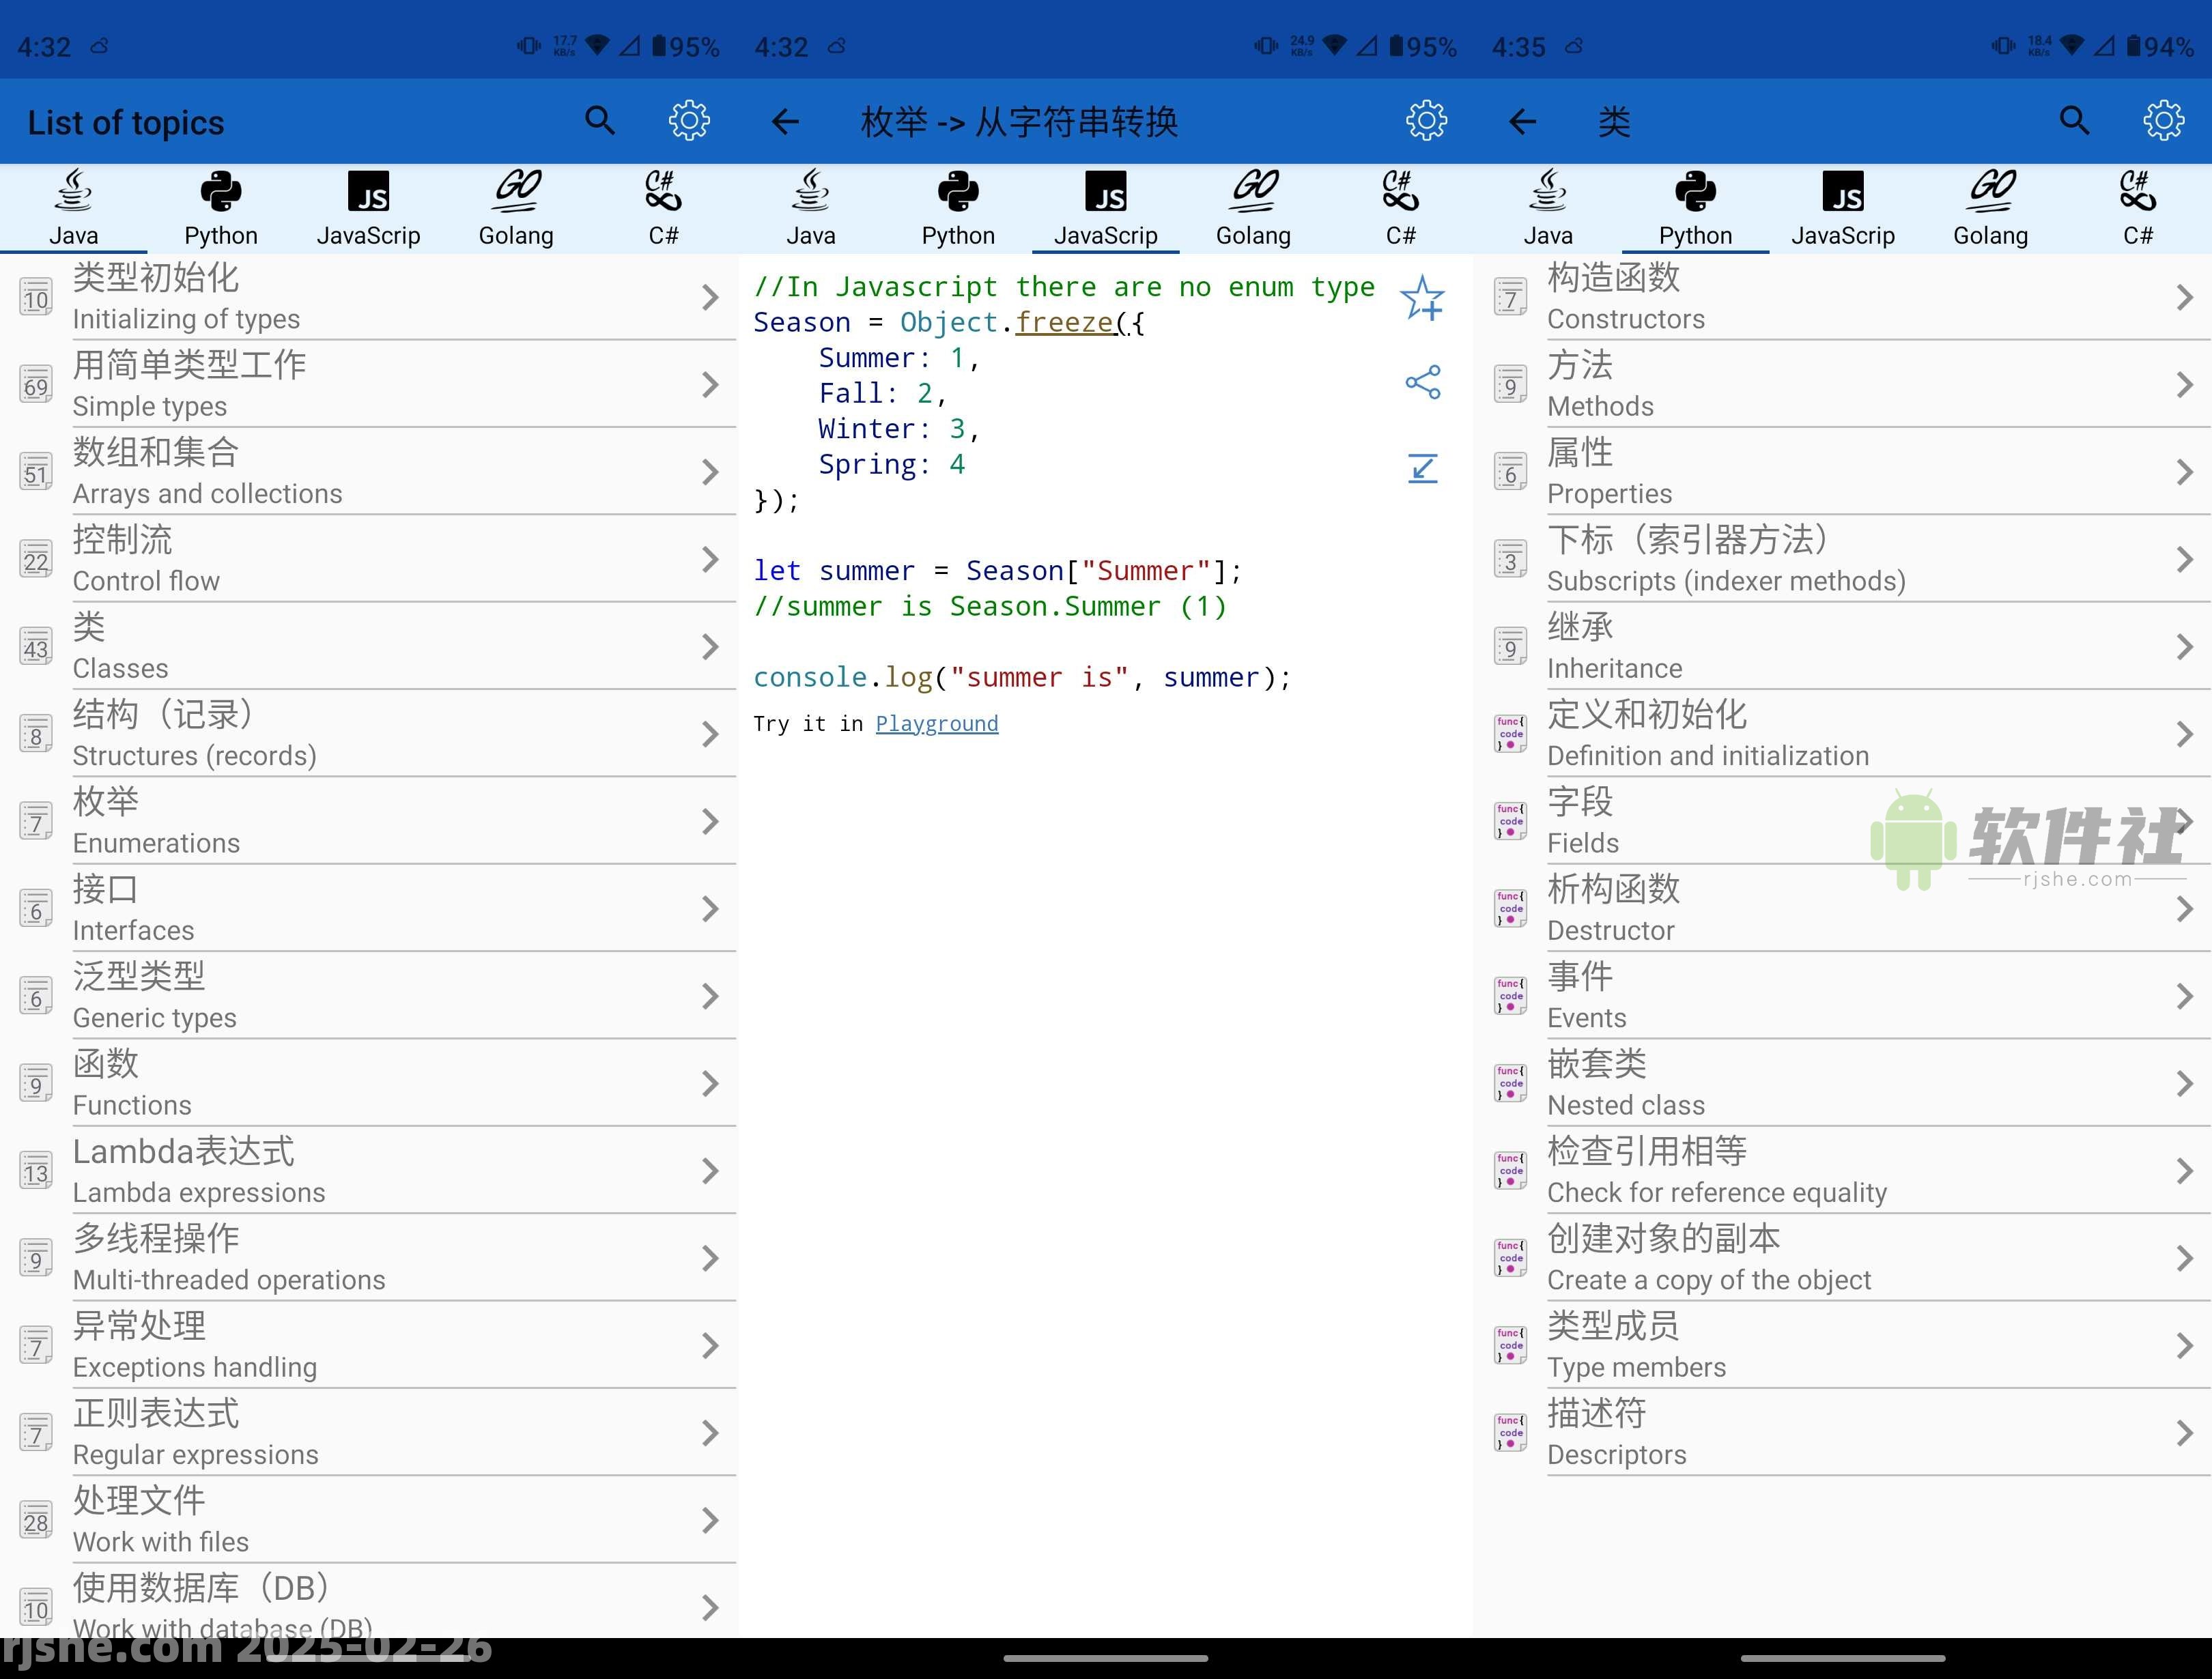
Task: Tap the '22' page icon of Control flow
Action: coord(36,560)
